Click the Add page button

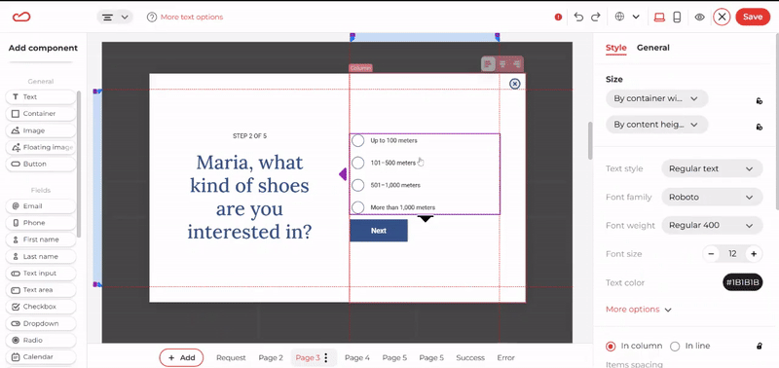181,357
